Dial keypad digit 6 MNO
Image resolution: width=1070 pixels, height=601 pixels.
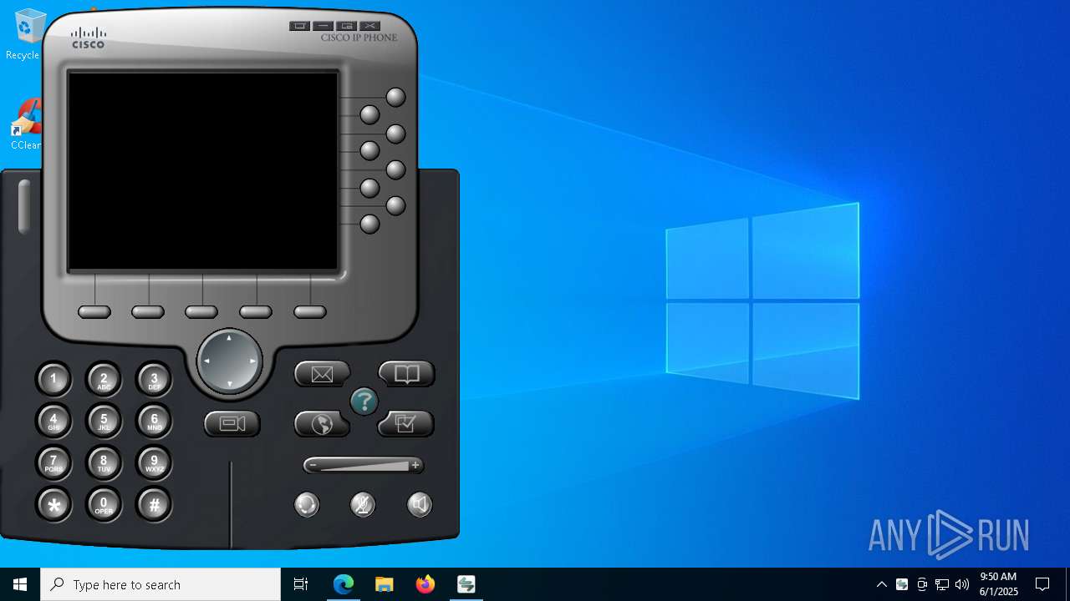[x=154, y=421]
